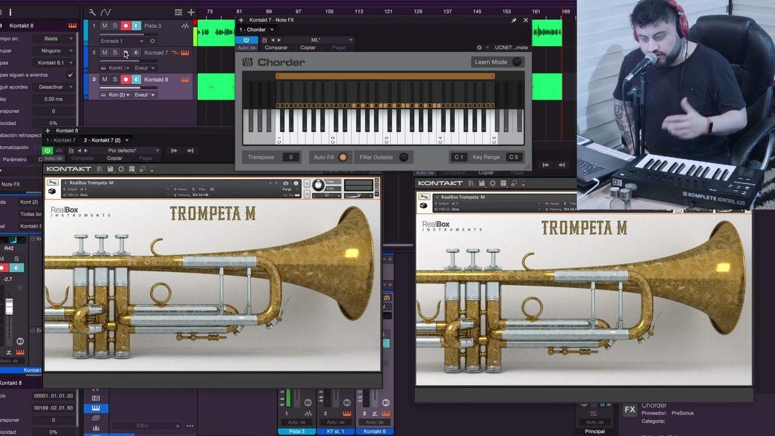Take snapshot camera icon in left Kontakt
Viewport: 775px width, 436px height.
click(x=286, y=183)
